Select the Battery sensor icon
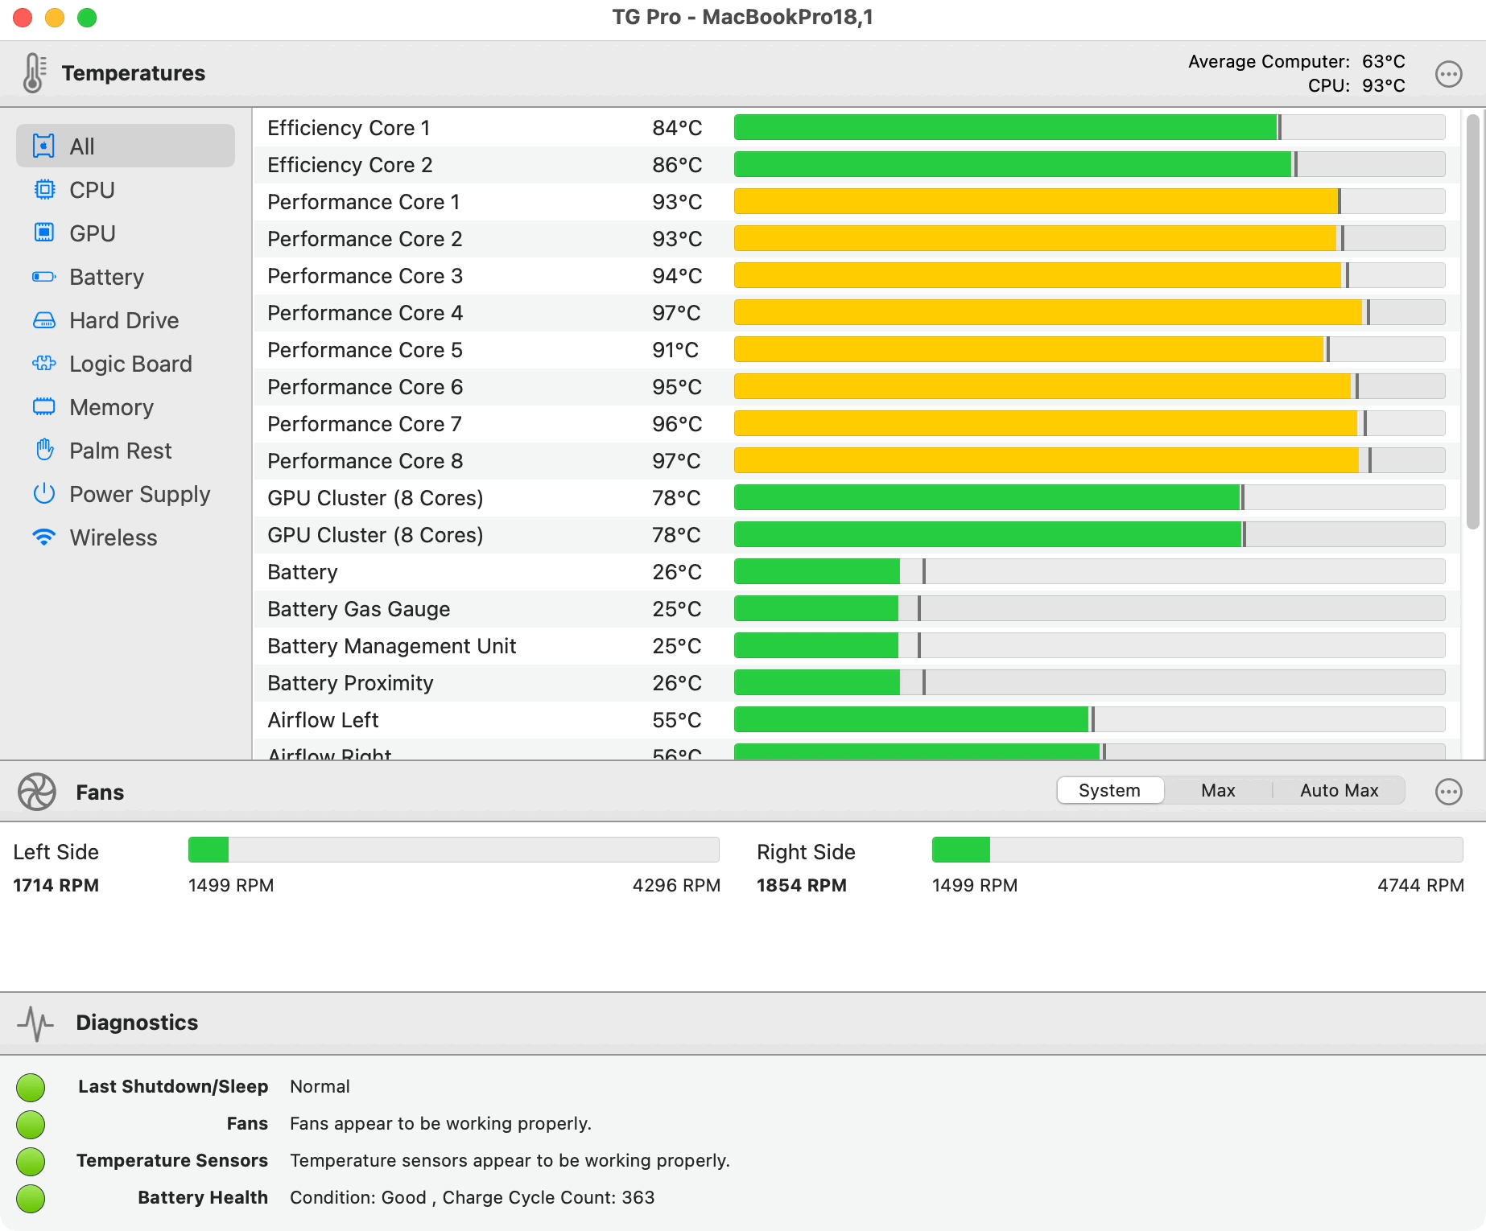Viewport: 1486px width, 1231px height. (44, 277)
